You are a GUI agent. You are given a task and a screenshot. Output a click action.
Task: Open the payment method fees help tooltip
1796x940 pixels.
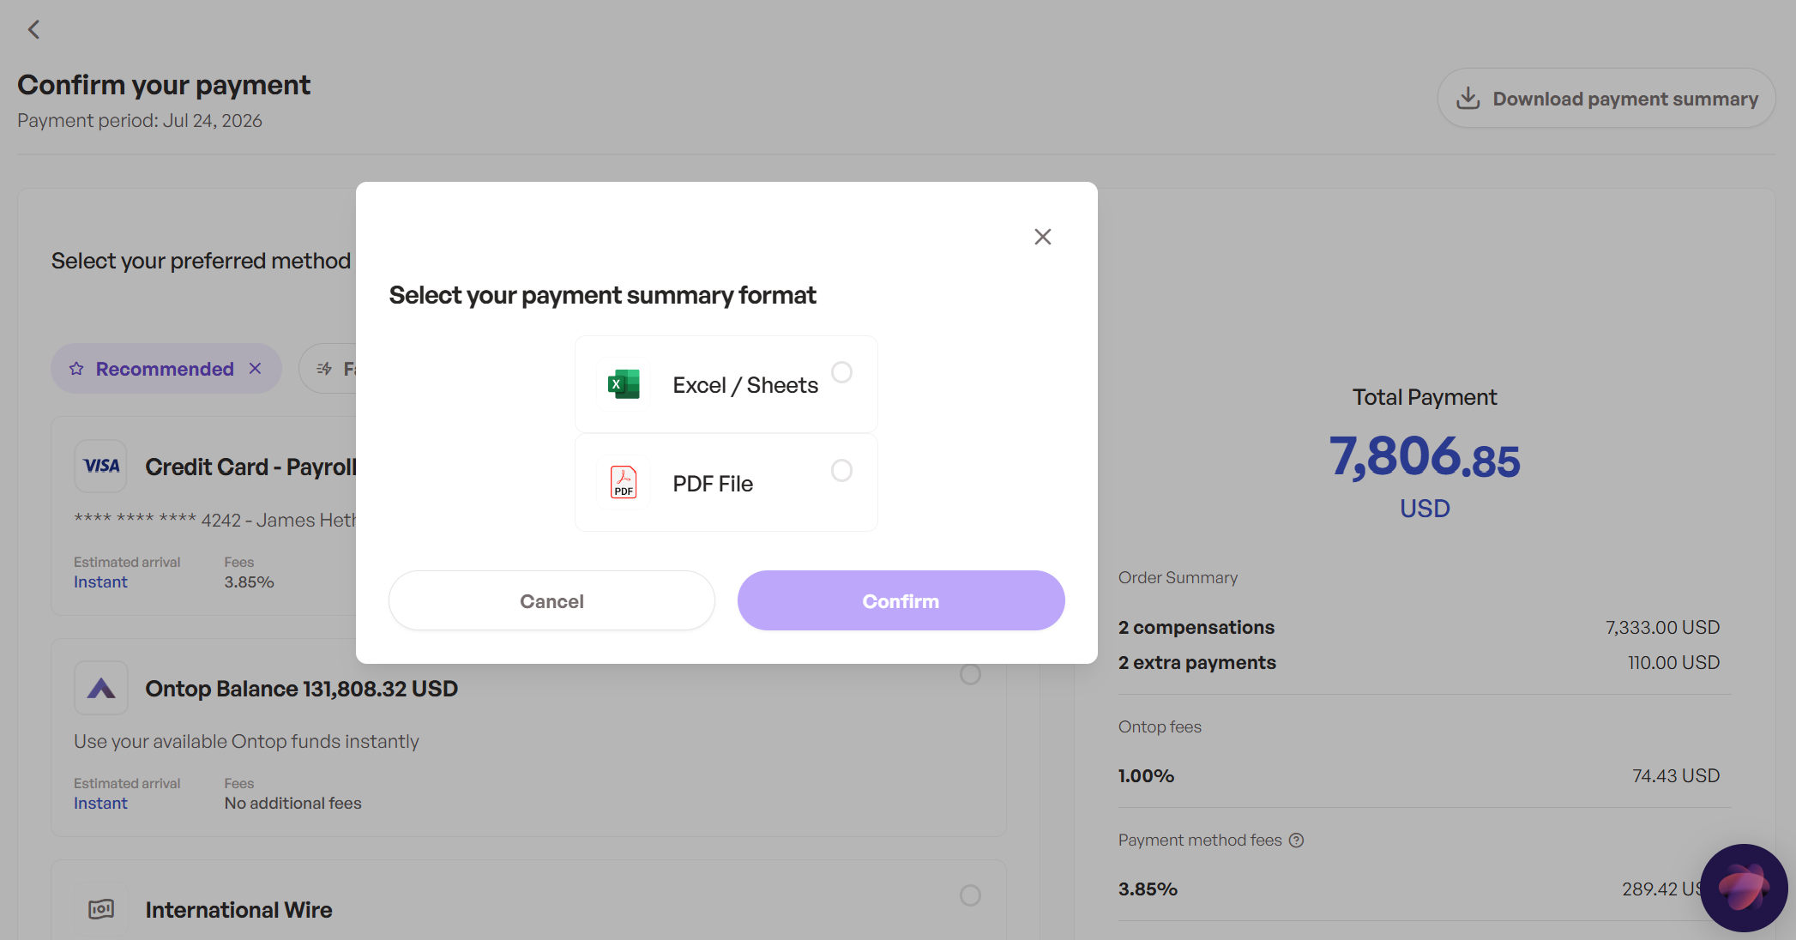click(1296, 841)
